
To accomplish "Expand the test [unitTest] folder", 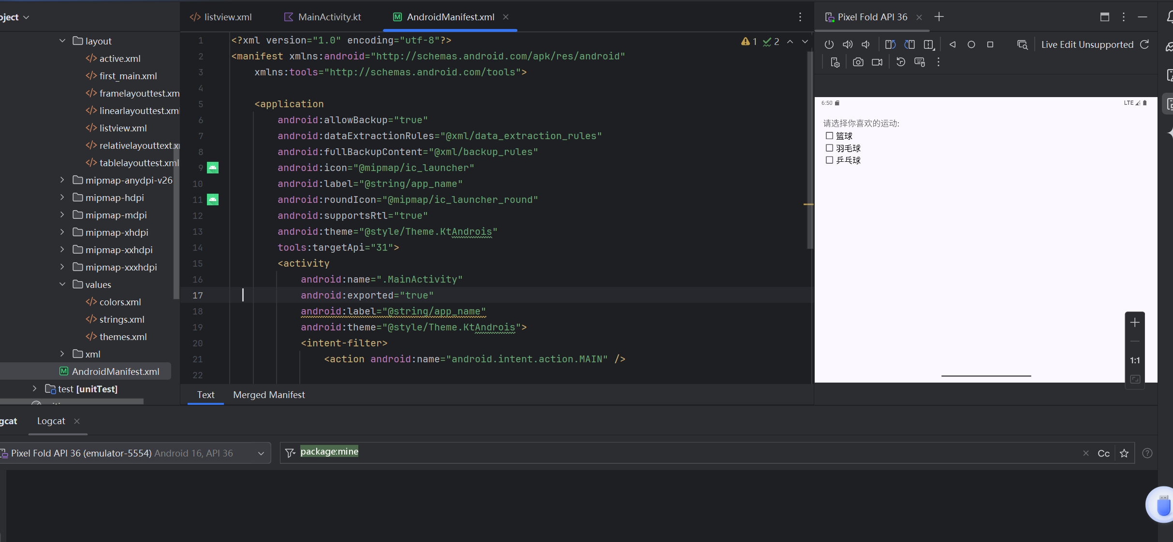I will tap(34, 389).
